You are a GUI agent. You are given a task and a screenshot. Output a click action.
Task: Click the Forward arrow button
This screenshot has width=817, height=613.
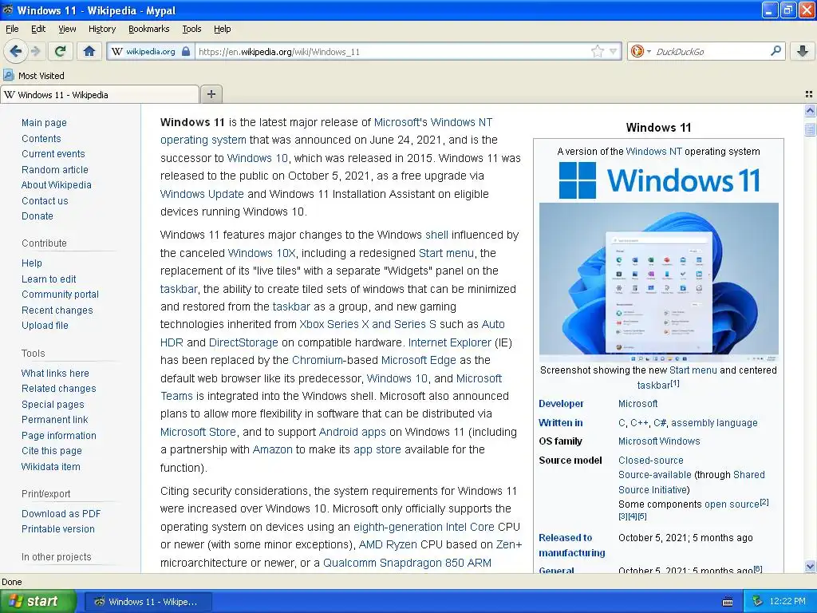pyautogui.click(x=35, y=51)
